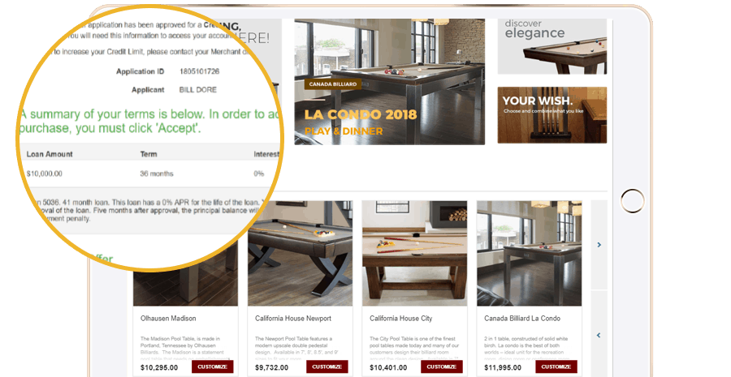
Task: Open Canada Billiard La Condo title
Action: (522, 319)
